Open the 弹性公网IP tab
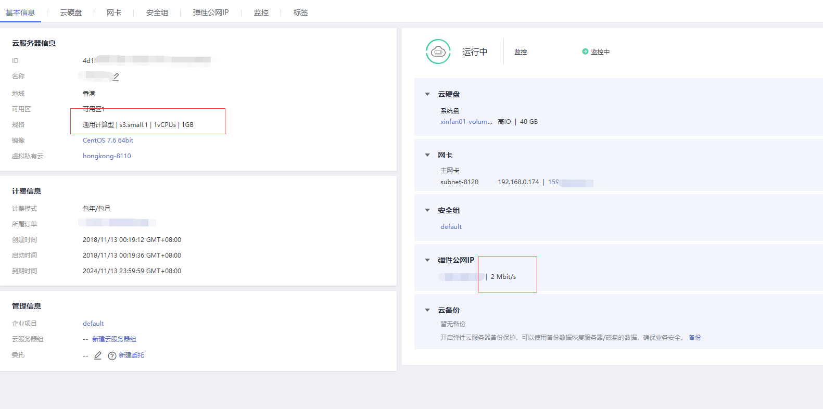This screenshot has width=823, height=409. (x=211, y=12)
